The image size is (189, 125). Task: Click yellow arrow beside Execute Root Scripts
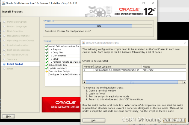[47, 71]
